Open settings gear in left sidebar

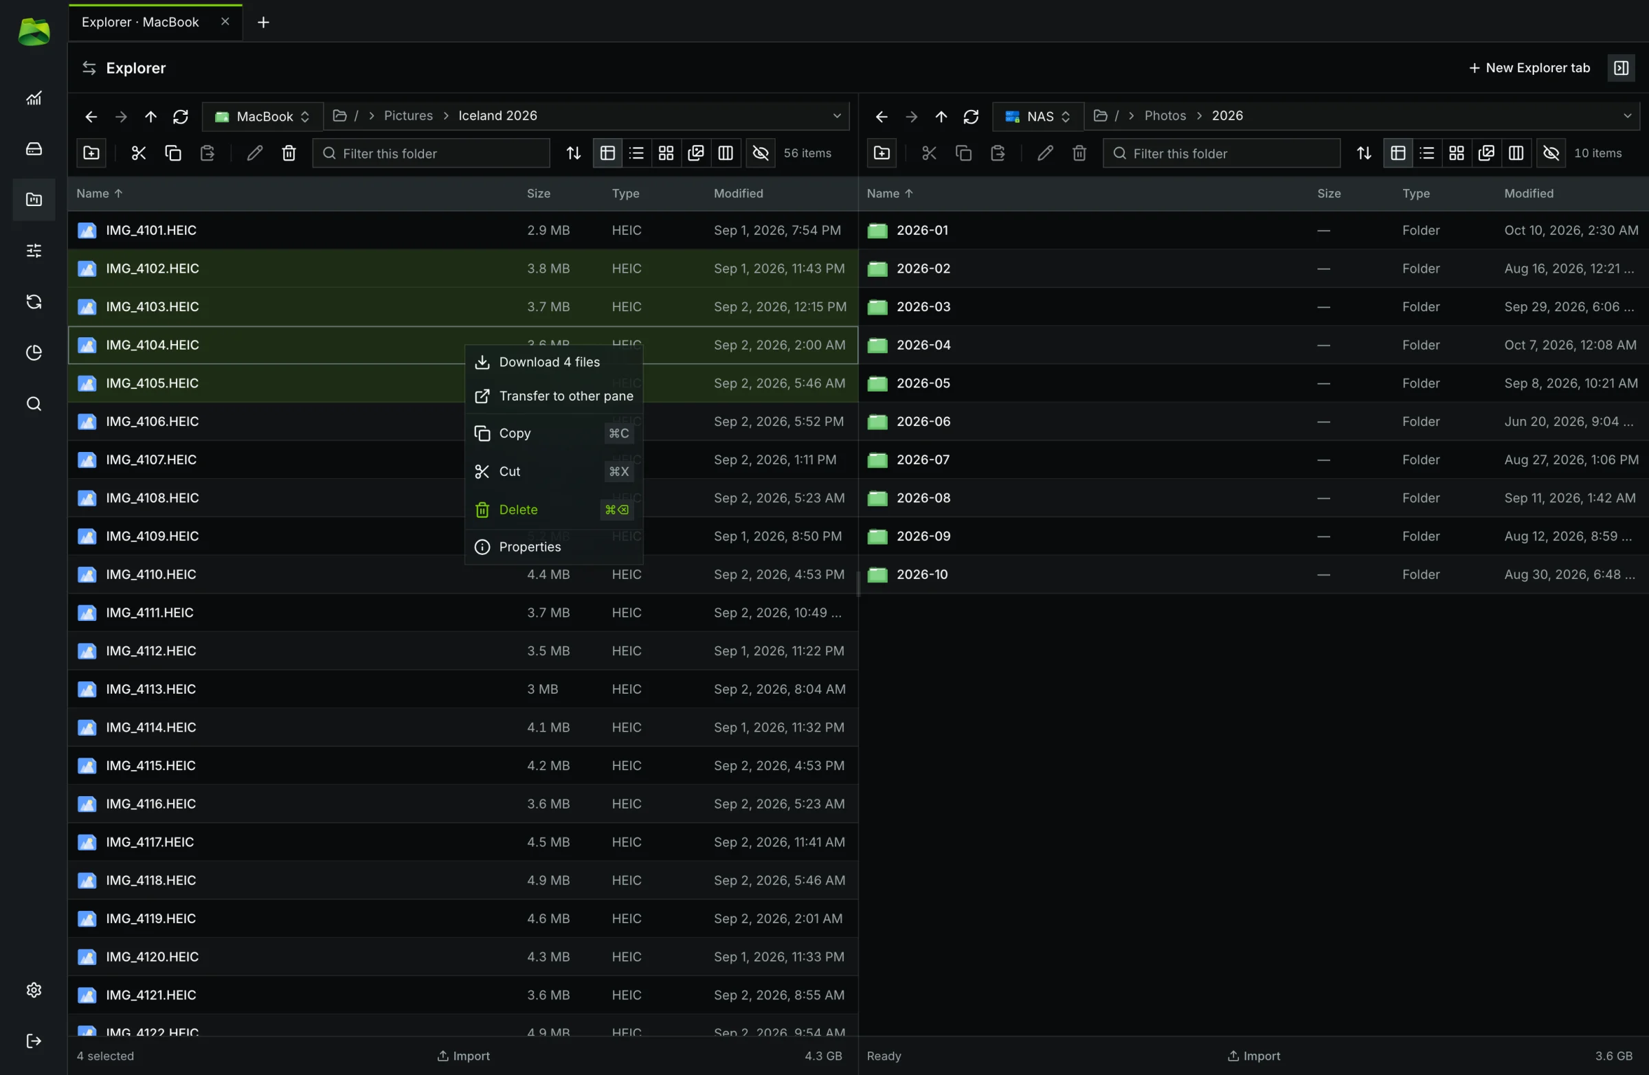pyautogui.click(x=33, y=990)
